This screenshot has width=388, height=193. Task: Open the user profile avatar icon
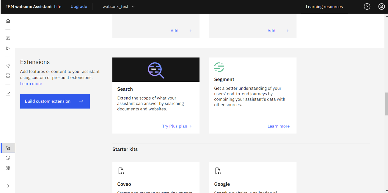[381, 7]
